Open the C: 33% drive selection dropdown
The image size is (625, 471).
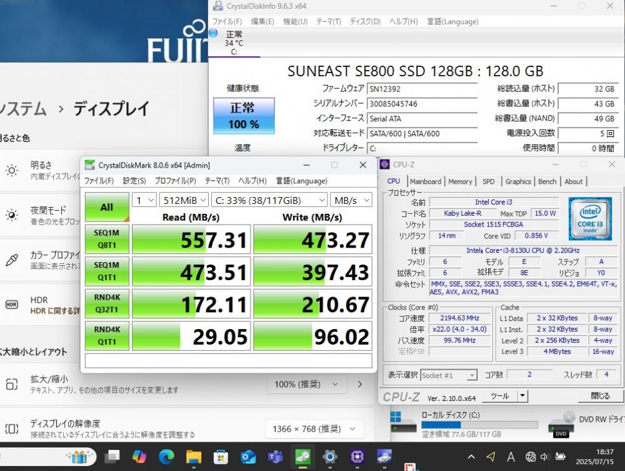269,200
